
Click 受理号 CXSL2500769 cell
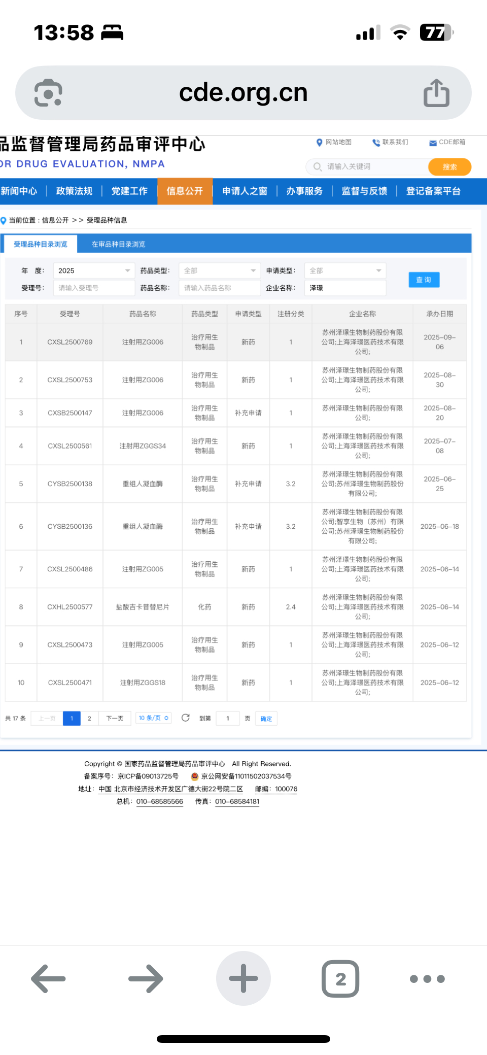70,342
